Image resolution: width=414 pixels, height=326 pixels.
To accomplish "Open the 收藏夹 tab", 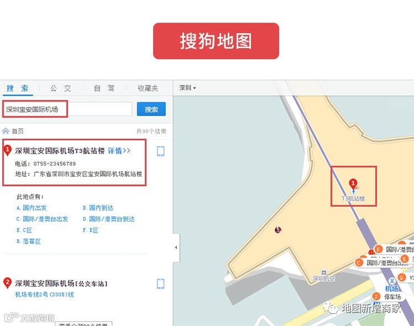I will [148, 88].
